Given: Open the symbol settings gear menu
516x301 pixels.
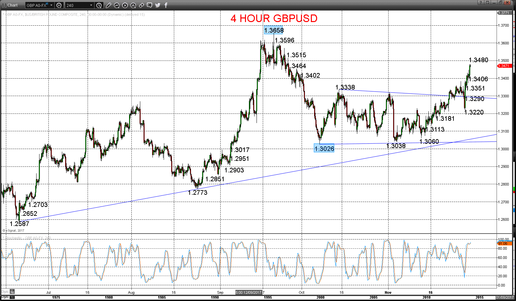Looking at the screenshot, I should click(59, 5).
